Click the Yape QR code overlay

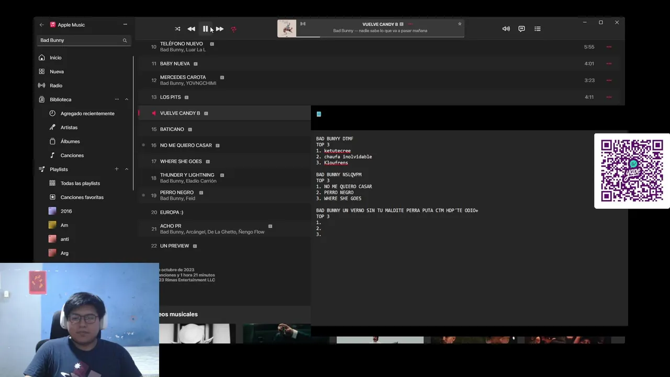pyautogui.click(x=632, y=171)
